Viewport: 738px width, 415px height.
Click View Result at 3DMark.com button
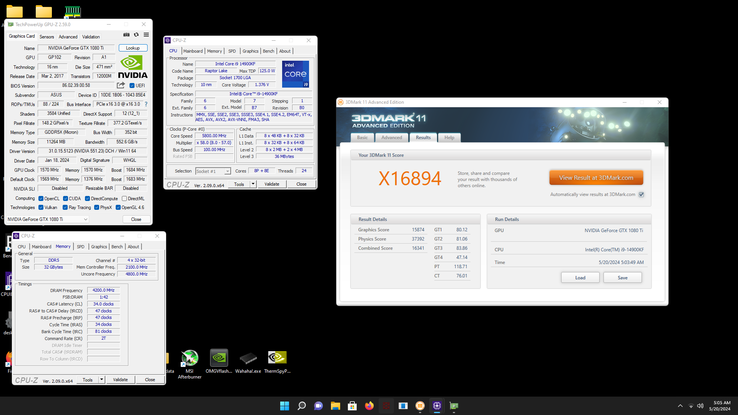(x=596, y=178)
